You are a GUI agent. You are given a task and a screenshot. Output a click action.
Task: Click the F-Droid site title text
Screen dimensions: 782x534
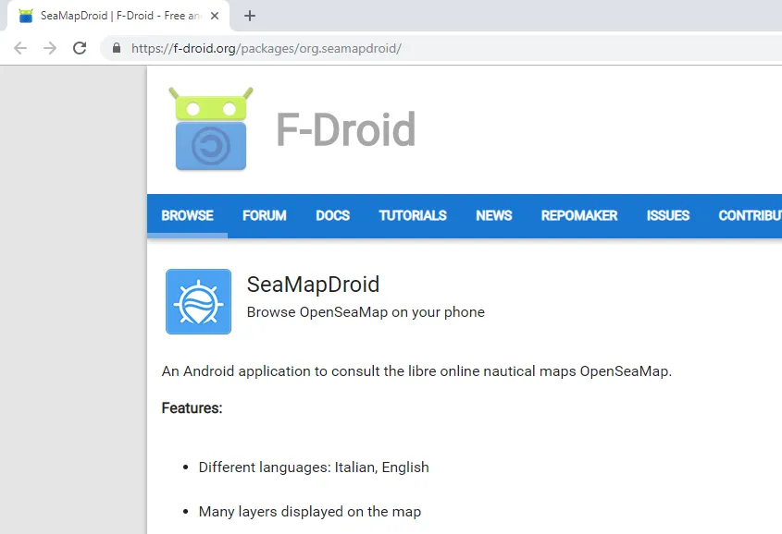click(x=345, y=129)
